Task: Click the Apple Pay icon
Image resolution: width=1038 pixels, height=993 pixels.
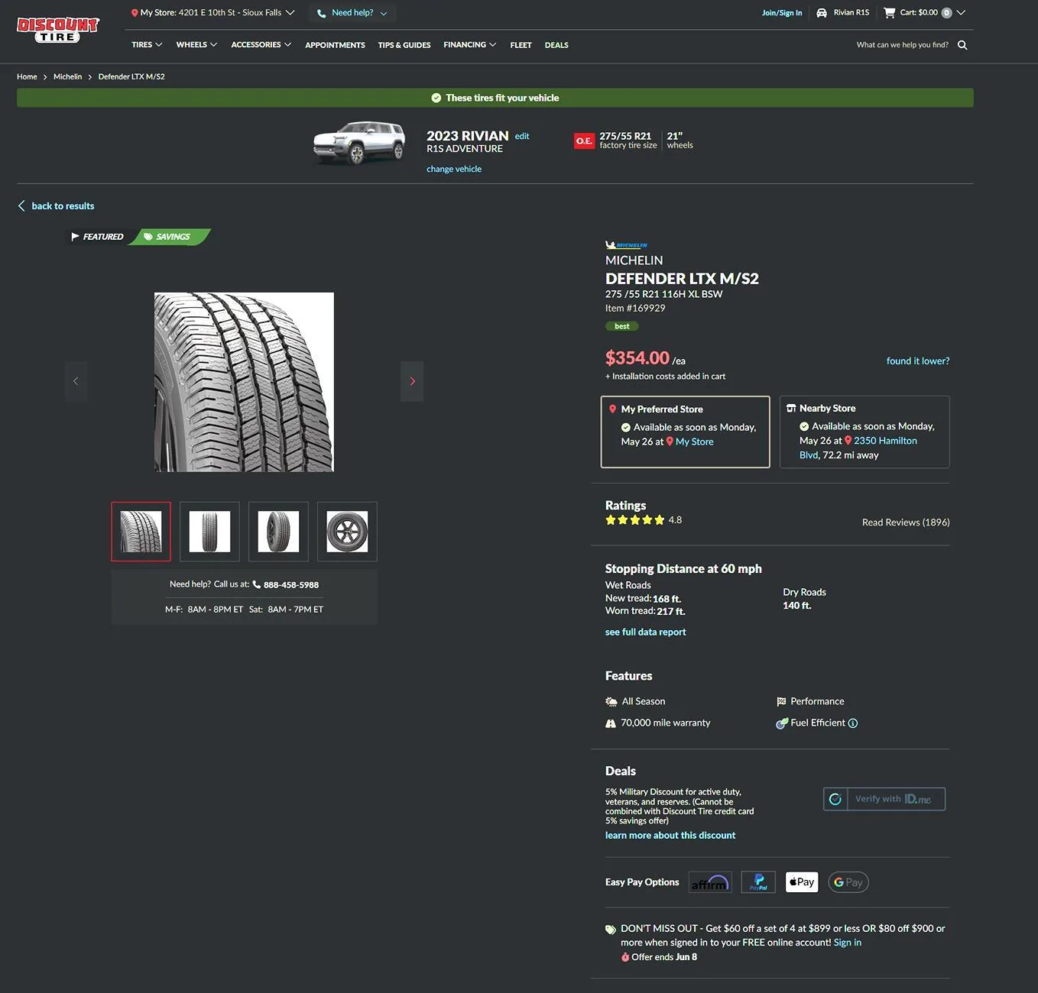Action: pyautogui.click(x=802, y=882)
